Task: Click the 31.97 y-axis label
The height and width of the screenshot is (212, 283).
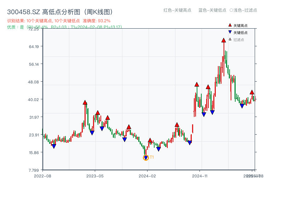Action: click(x=34, y=117)
